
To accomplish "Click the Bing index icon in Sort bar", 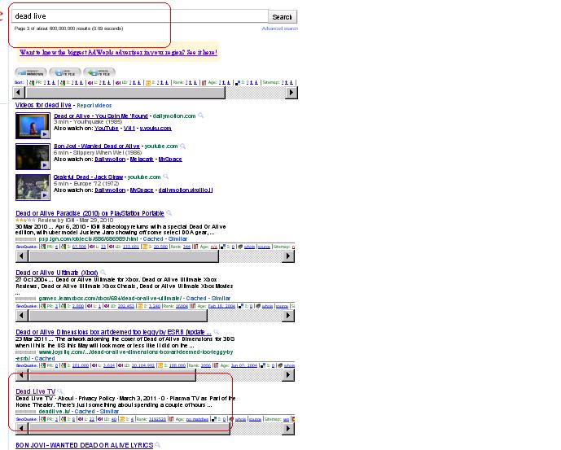I will (x=148, y=83).
